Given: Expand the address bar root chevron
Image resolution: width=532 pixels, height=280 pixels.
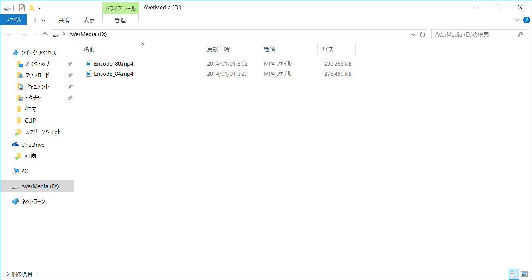Looking at the screenshot, I should [x=64, y=35].
